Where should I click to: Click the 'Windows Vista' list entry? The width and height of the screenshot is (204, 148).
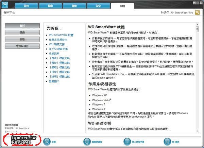point(101,100)
